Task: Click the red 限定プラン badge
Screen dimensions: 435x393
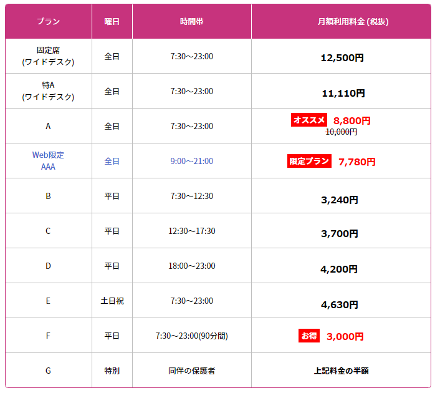Action: coord(309,161)
